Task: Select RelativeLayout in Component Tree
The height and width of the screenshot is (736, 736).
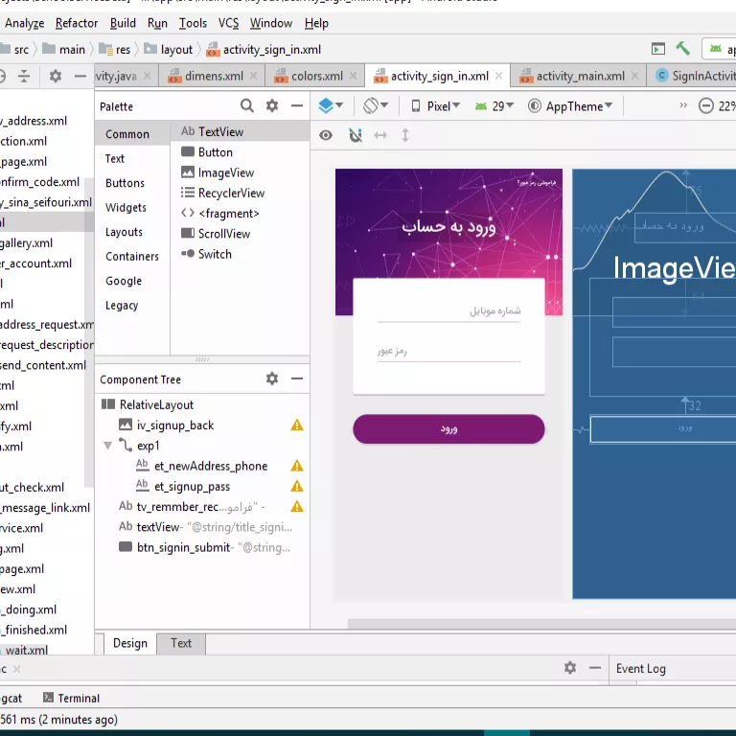Action: coord(156,404)
